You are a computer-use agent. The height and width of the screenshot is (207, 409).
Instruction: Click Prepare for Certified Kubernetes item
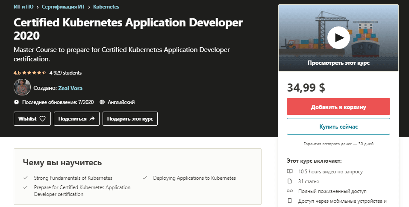(82, 191)
